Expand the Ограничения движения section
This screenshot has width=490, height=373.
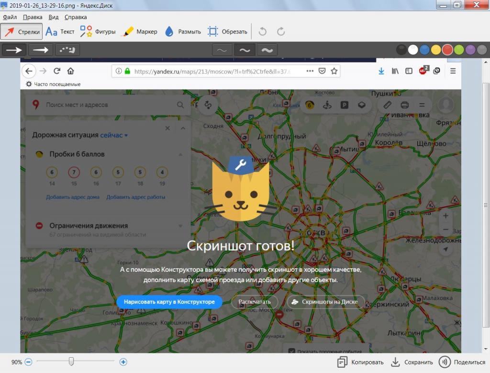pyautogui.click(x=180, y=226)
